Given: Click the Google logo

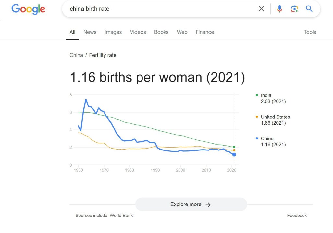Looking at the screenshot, I should pos(28,9).
